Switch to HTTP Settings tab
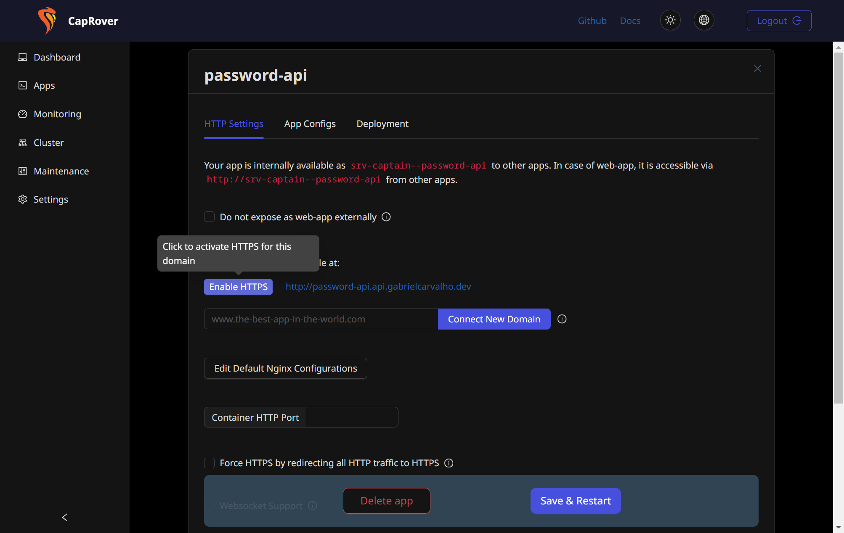844x533 pixels. pyautogui.click(x=234, y=124)
